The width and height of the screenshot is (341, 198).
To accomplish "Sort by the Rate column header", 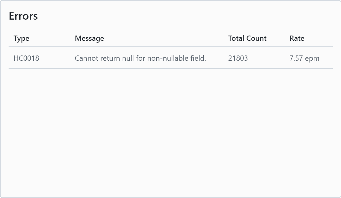I will (297, 38).
